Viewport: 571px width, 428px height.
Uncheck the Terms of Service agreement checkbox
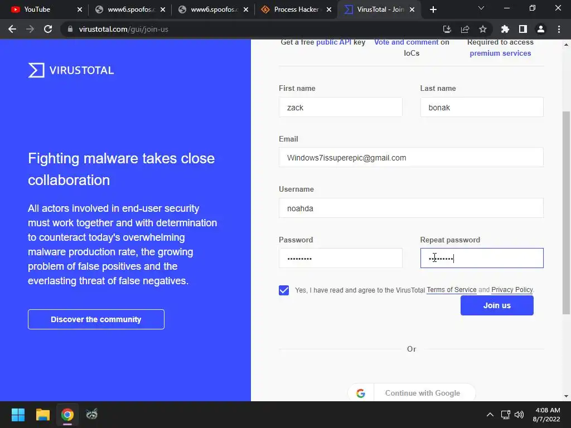point(284,290)
